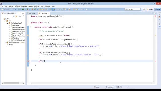161x91 pixels.
Task: Click the Smart Insert status bar entry
Action: [x=110, y=87]
